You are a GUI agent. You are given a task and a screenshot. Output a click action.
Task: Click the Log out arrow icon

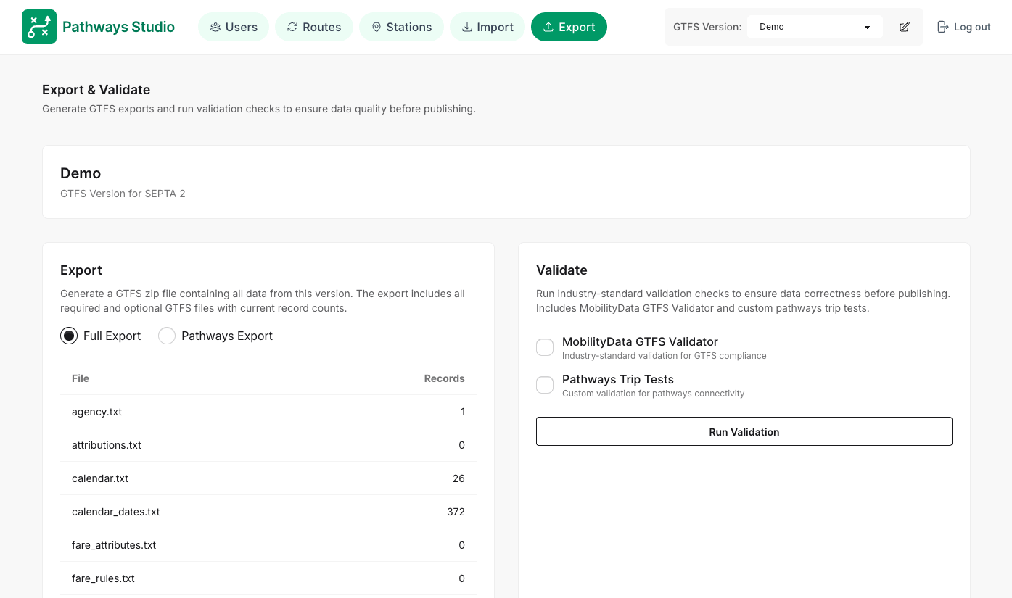[943, 27]
